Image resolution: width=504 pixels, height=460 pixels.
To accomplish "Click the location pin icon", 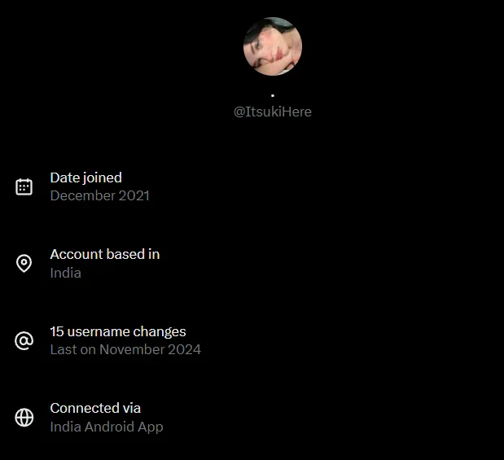I will (x=24, y=264).
